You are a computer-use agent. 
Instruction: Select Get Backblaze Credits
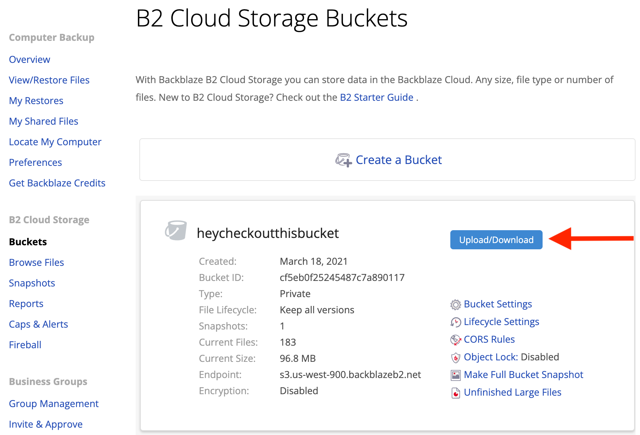57,183
